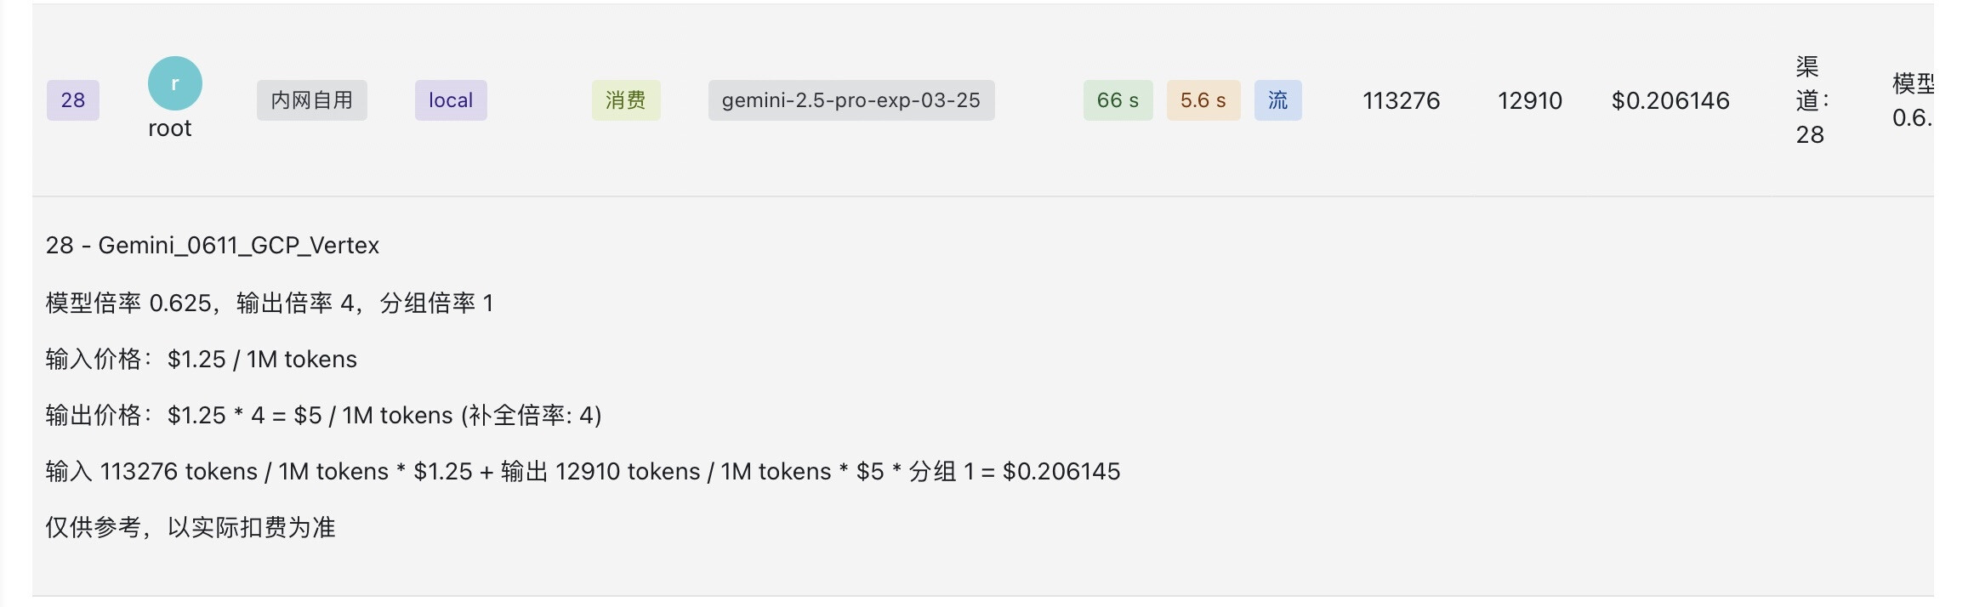The image size is (1974, 607).
Task: Click the local group tag
Action: pos(450,100)
